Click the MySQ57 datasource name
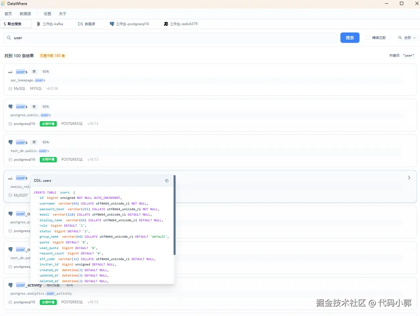The image size is (420, 316). click(21, 195)
